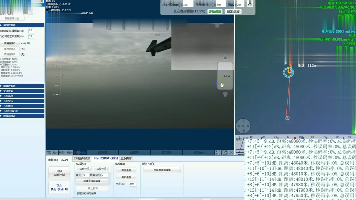Enter fullscreen with the video expand icon
356x200 pixels.
[x=218, y=152]
